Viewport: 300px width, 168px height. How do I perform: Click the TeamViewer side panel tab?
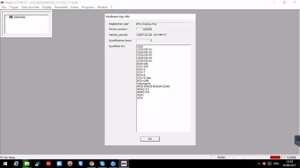[x=297, y=140]
